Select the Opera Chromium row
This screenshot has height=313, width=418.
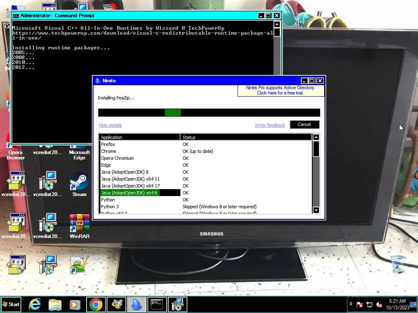[x=205, y=158]
